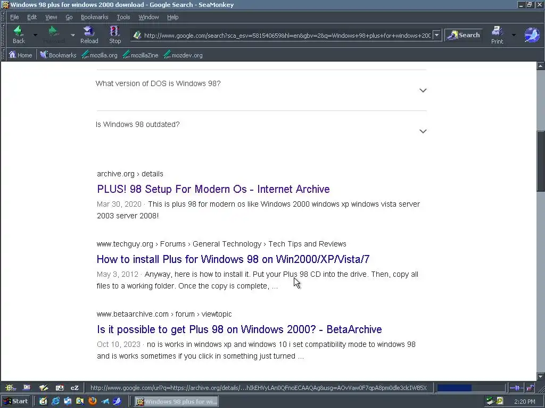Click the menu bar toolbar grippy handle

[x=4, y=17]
